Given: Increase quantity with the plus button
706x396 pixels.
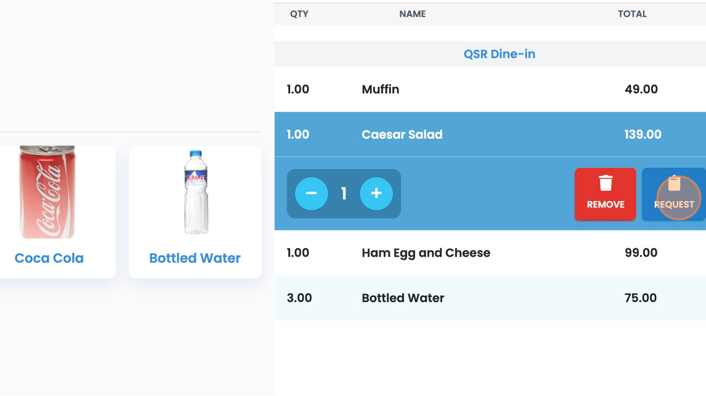Looking at the screenshot, I should pos(376,194).
